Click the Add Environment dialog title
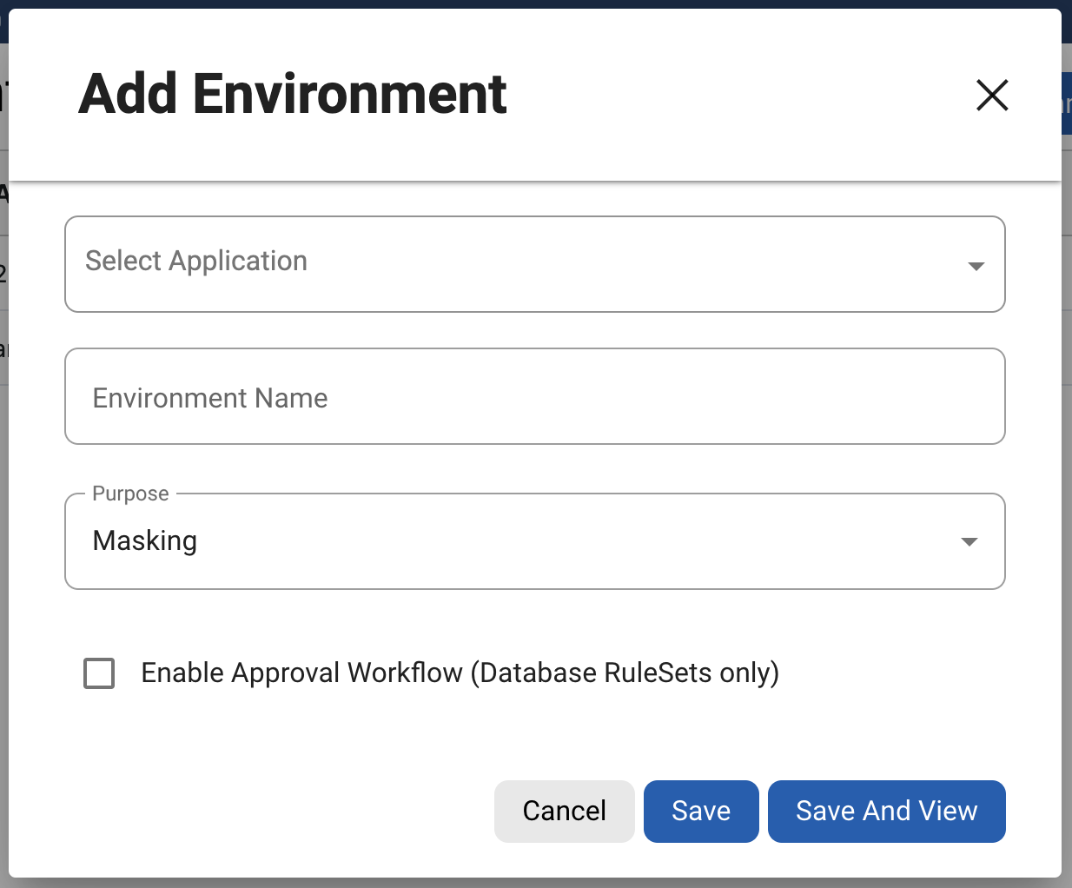 [292, 94]
